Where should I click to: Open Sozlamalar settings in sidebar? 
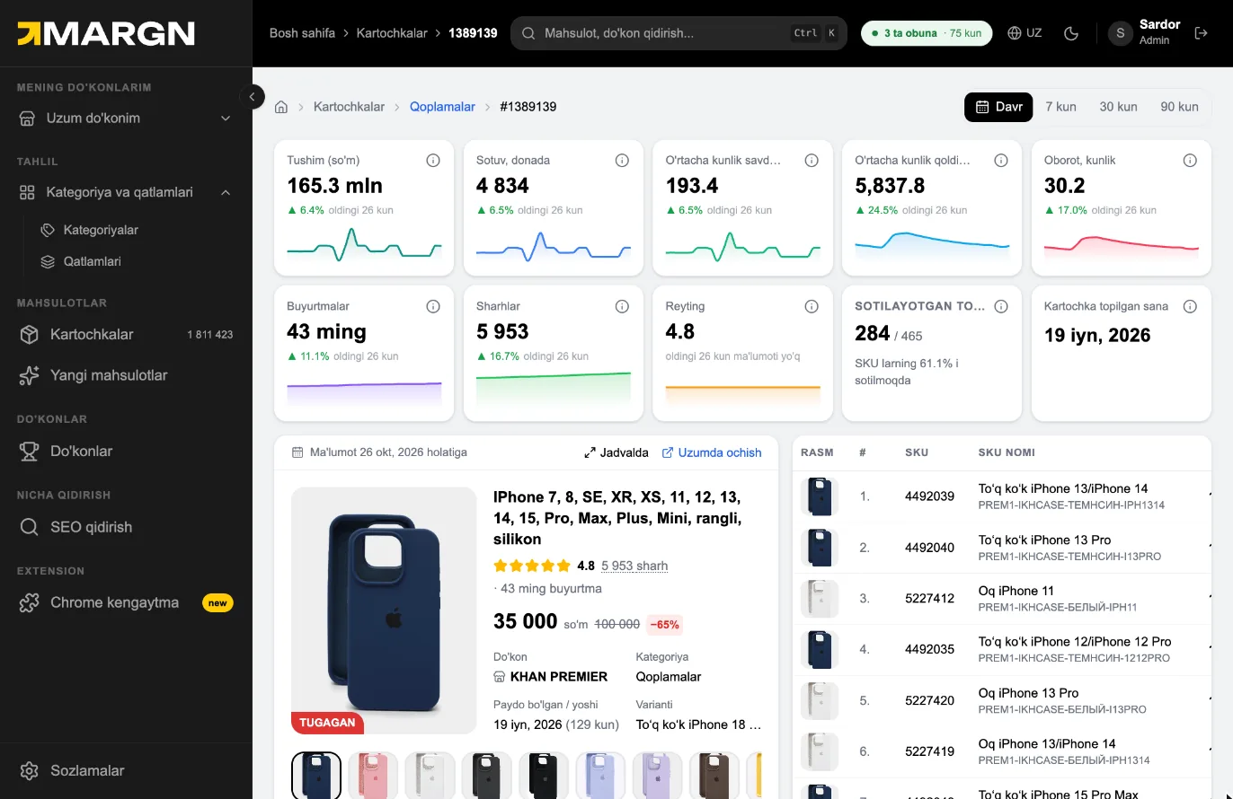(126, 770)
